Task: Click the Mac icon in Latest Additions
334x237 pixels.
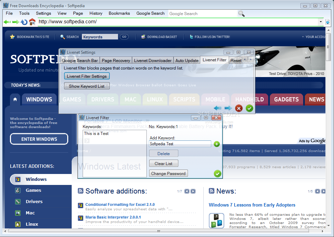Action: 18,213
